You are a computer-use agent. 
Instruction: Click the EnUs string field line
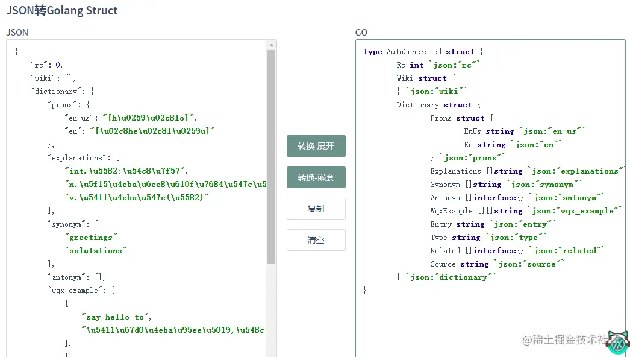pos(525,131)
